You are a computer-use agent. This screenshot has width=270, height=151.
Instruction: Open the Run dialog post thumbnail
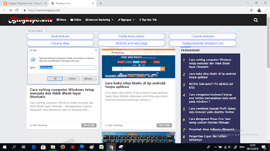pyautogui.click(x=63, y=66)
